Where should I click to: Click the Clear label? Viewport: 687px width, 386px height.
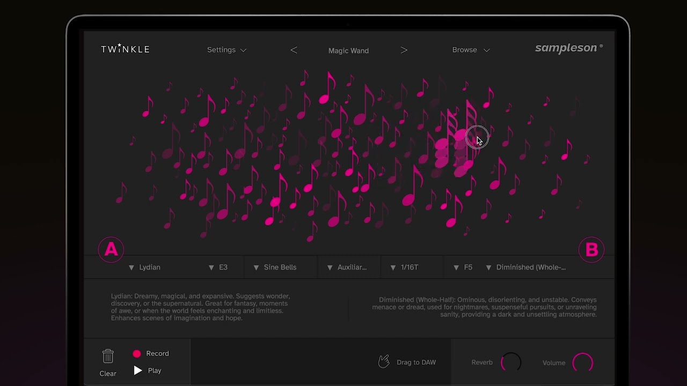point(108,374)
